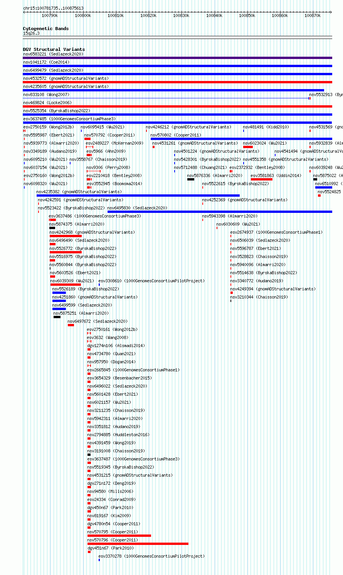Select nsv6039309 (Wu2021) label
Image resolution: width=343 pixels, height=575 pixels.
(72, 281)
